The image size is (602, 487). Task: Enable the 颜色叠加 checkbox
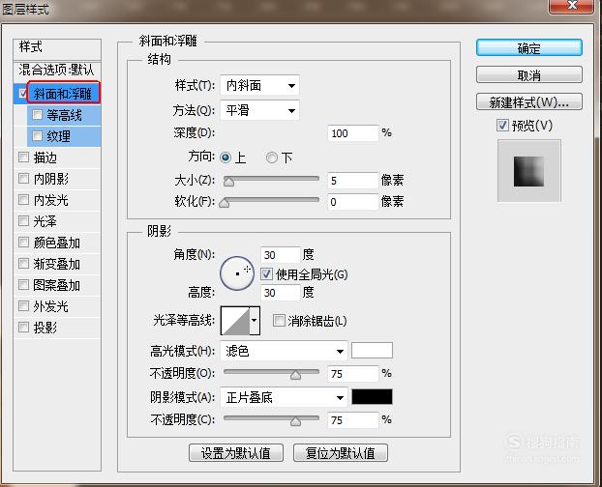click(x=23, y=242)
